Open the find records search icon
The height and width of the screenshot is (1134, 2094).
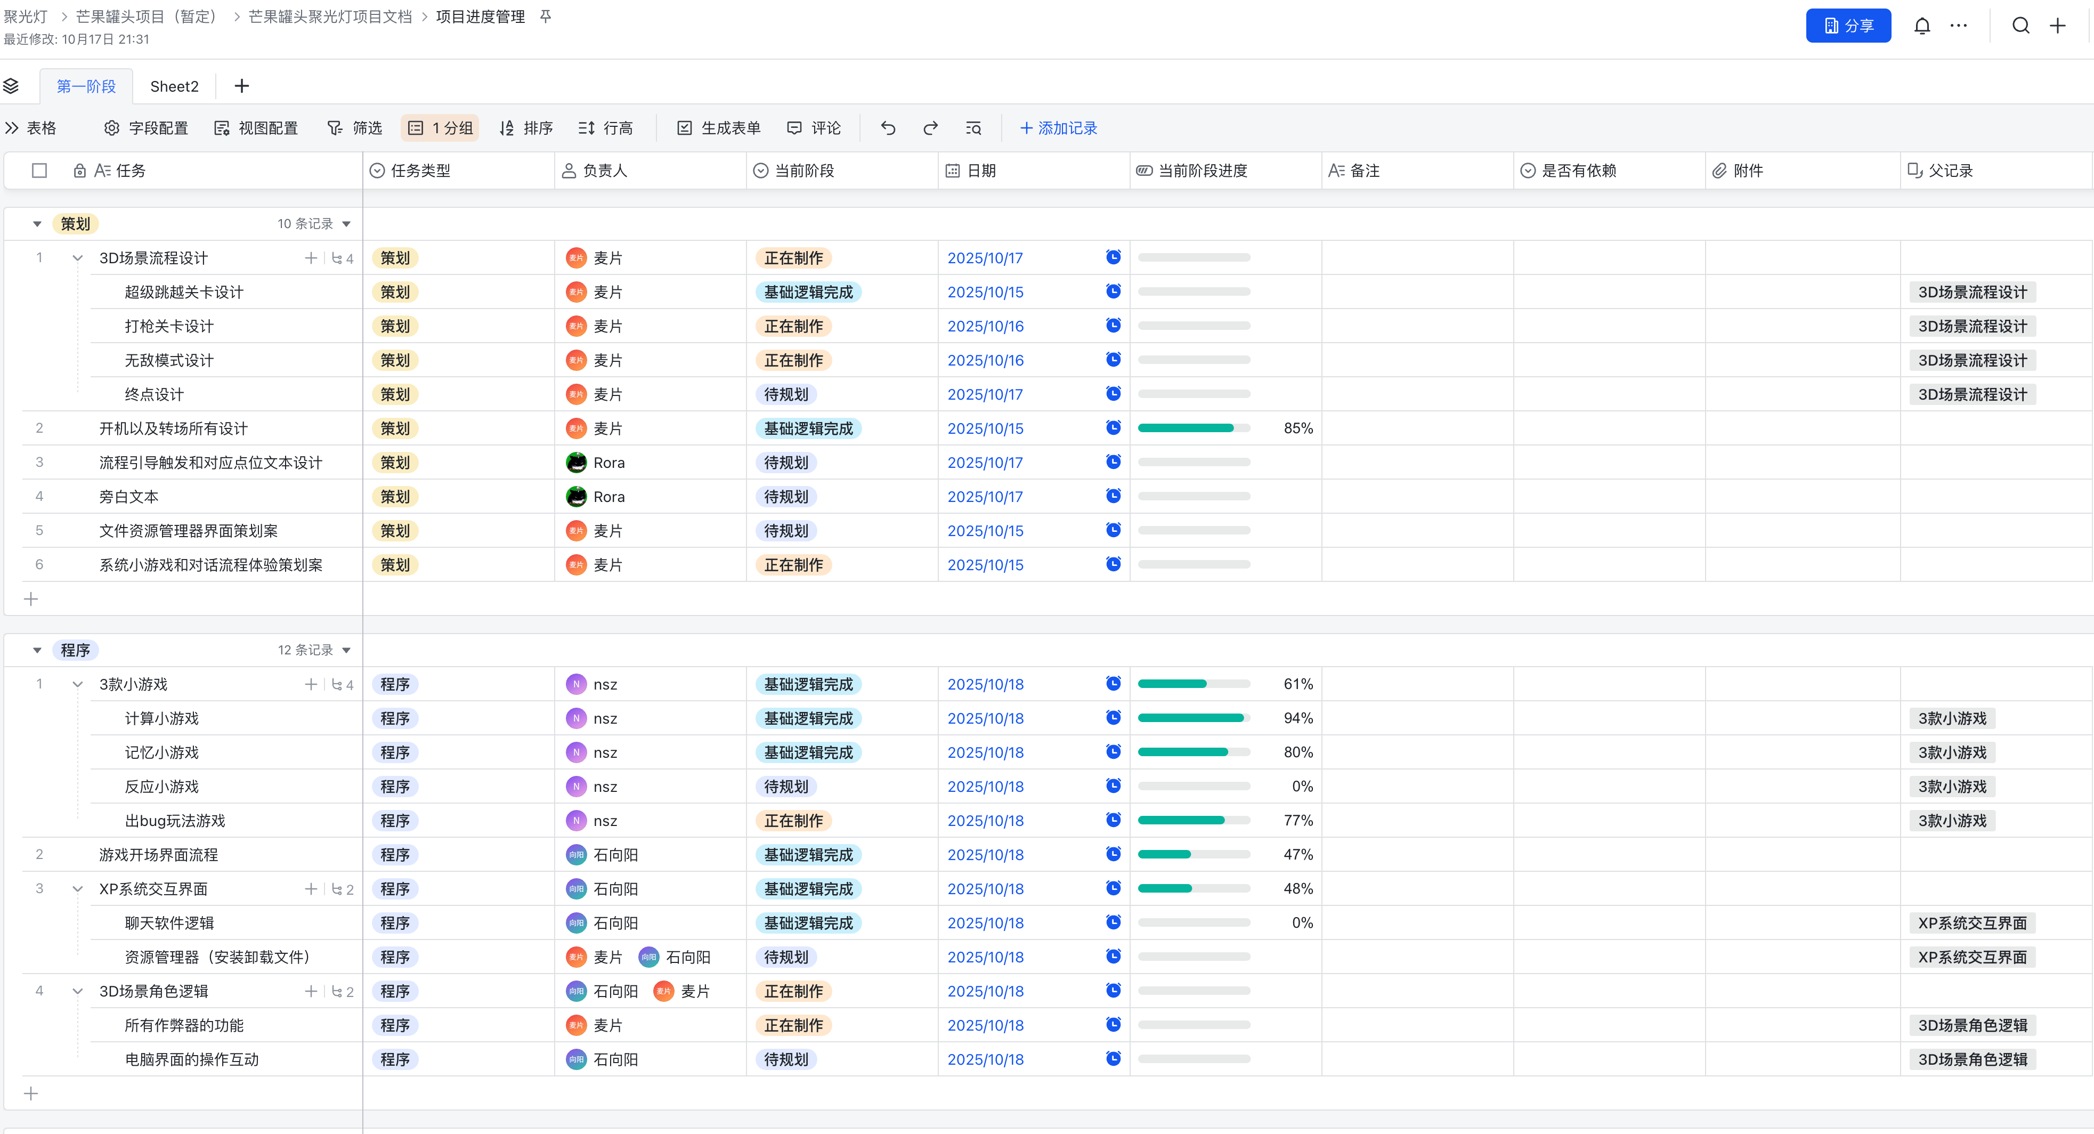point(973,127)
